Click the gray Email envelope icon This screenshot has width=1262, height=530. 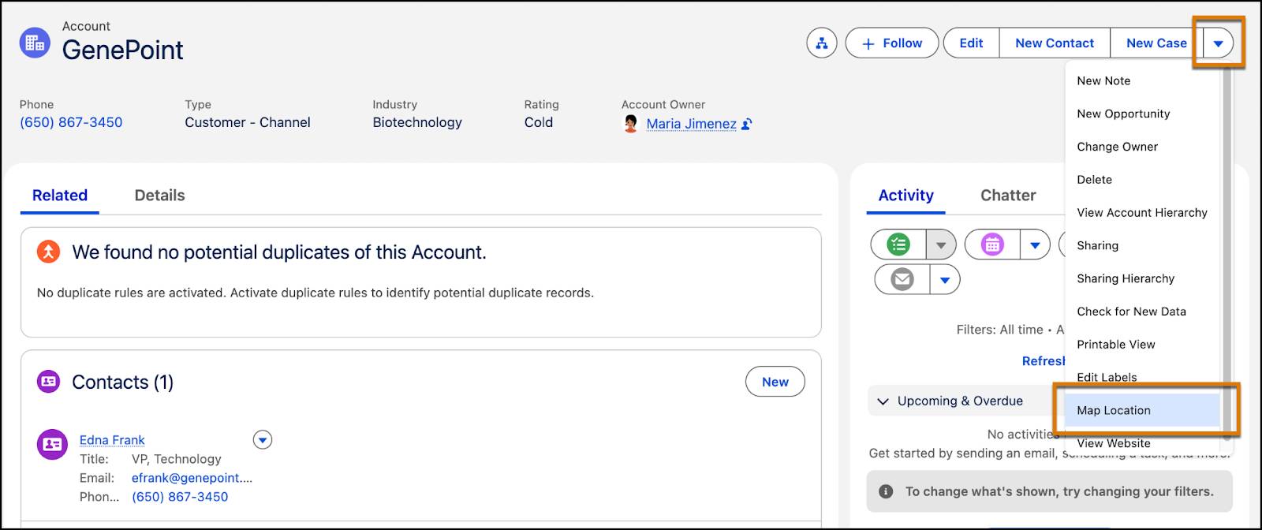[902, 279]
